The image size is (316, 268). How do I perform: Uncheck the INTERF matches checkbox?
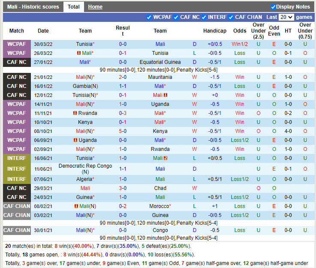[205, 17]
